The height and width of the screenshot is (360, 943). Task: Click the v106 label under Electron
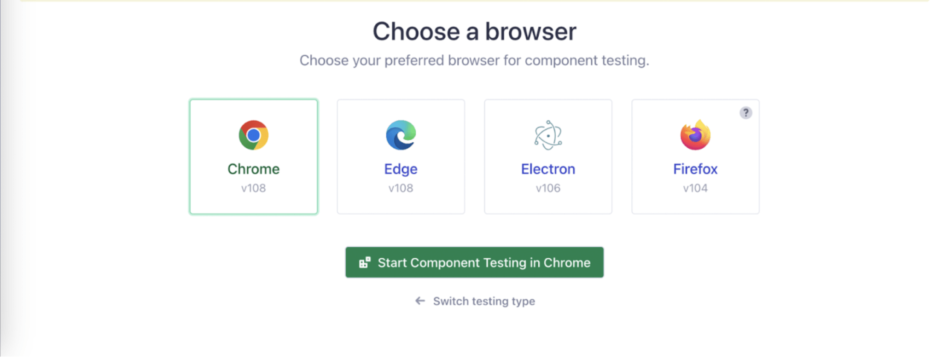point(547,188)
